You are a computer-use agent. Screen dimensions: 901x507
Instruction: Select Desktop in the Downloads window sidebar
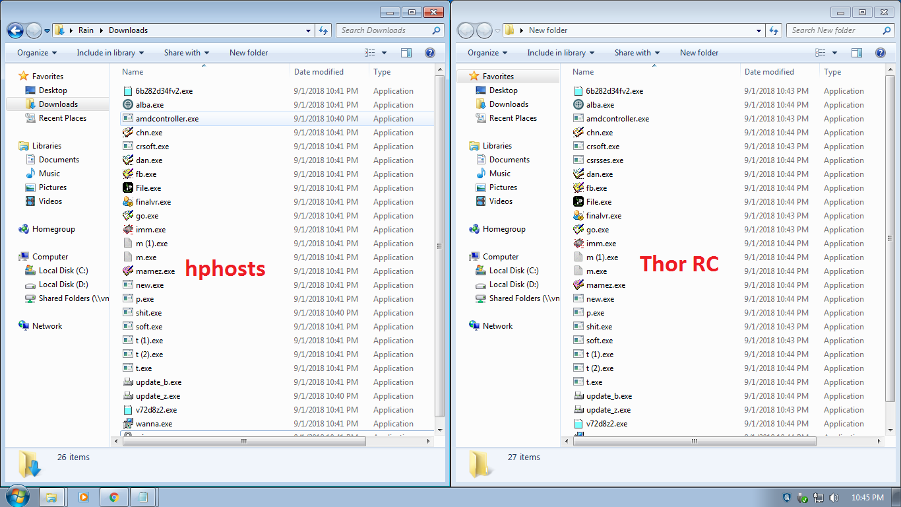tap(53, 90)
